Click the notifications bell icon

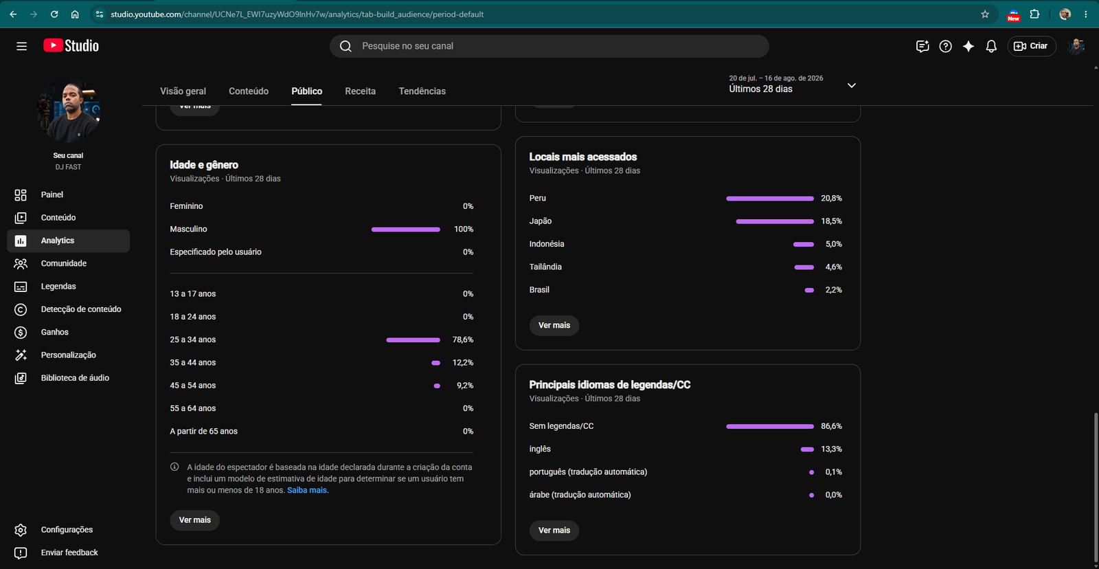pyautogui.click(x=991, y=46)
